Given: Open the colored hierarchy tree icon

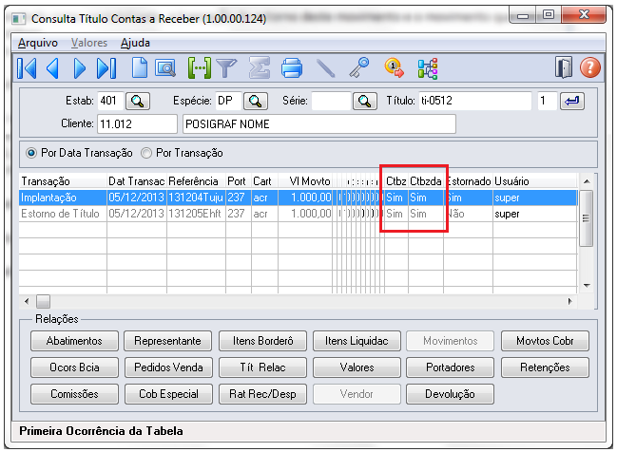Looking at the screenshot, I should point(428,68).
